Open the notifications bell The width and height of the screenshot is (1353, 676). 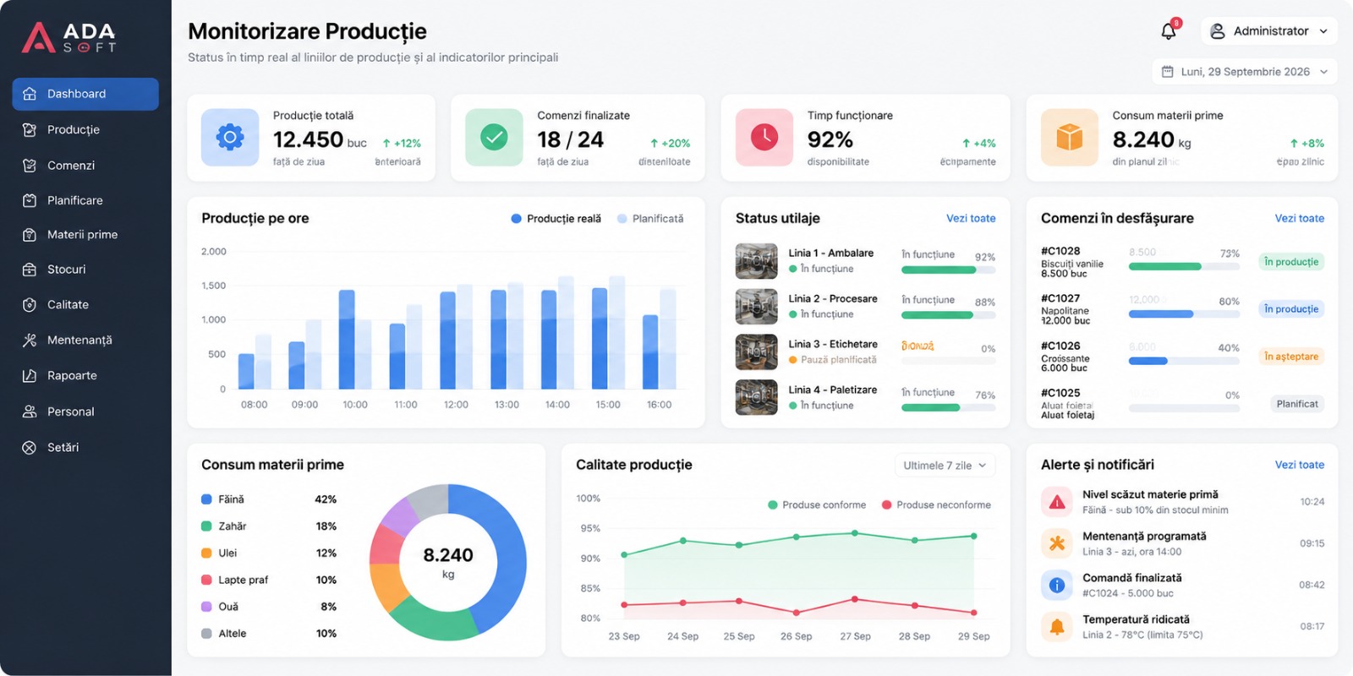pyautogui.click(x=1169, y=31)
